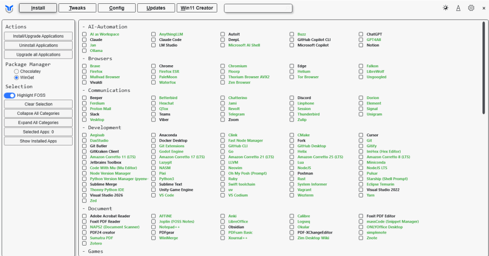Open the Win11 Creator tab
The width and height of the screenshot is (489, 256).
tap(197, 8)
